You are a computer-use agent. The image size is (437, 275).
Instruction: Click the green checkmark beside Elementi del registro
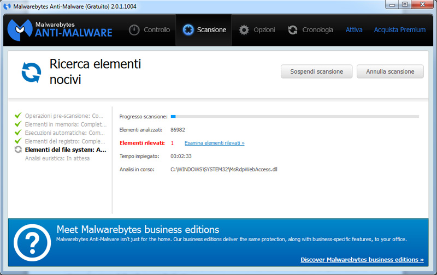point(18,141)
